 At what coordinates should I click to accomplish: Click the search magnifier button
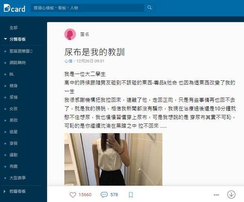(x=150, y=7)
